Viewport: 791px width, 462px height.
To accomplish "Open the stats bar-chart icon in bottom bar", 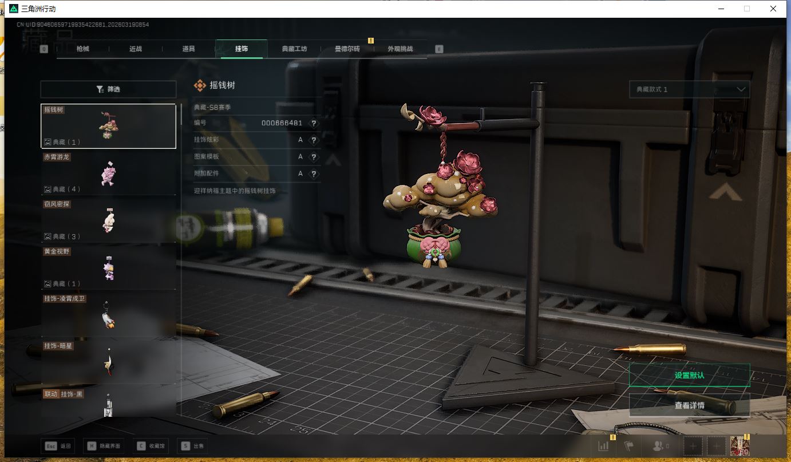I will 603,446.
